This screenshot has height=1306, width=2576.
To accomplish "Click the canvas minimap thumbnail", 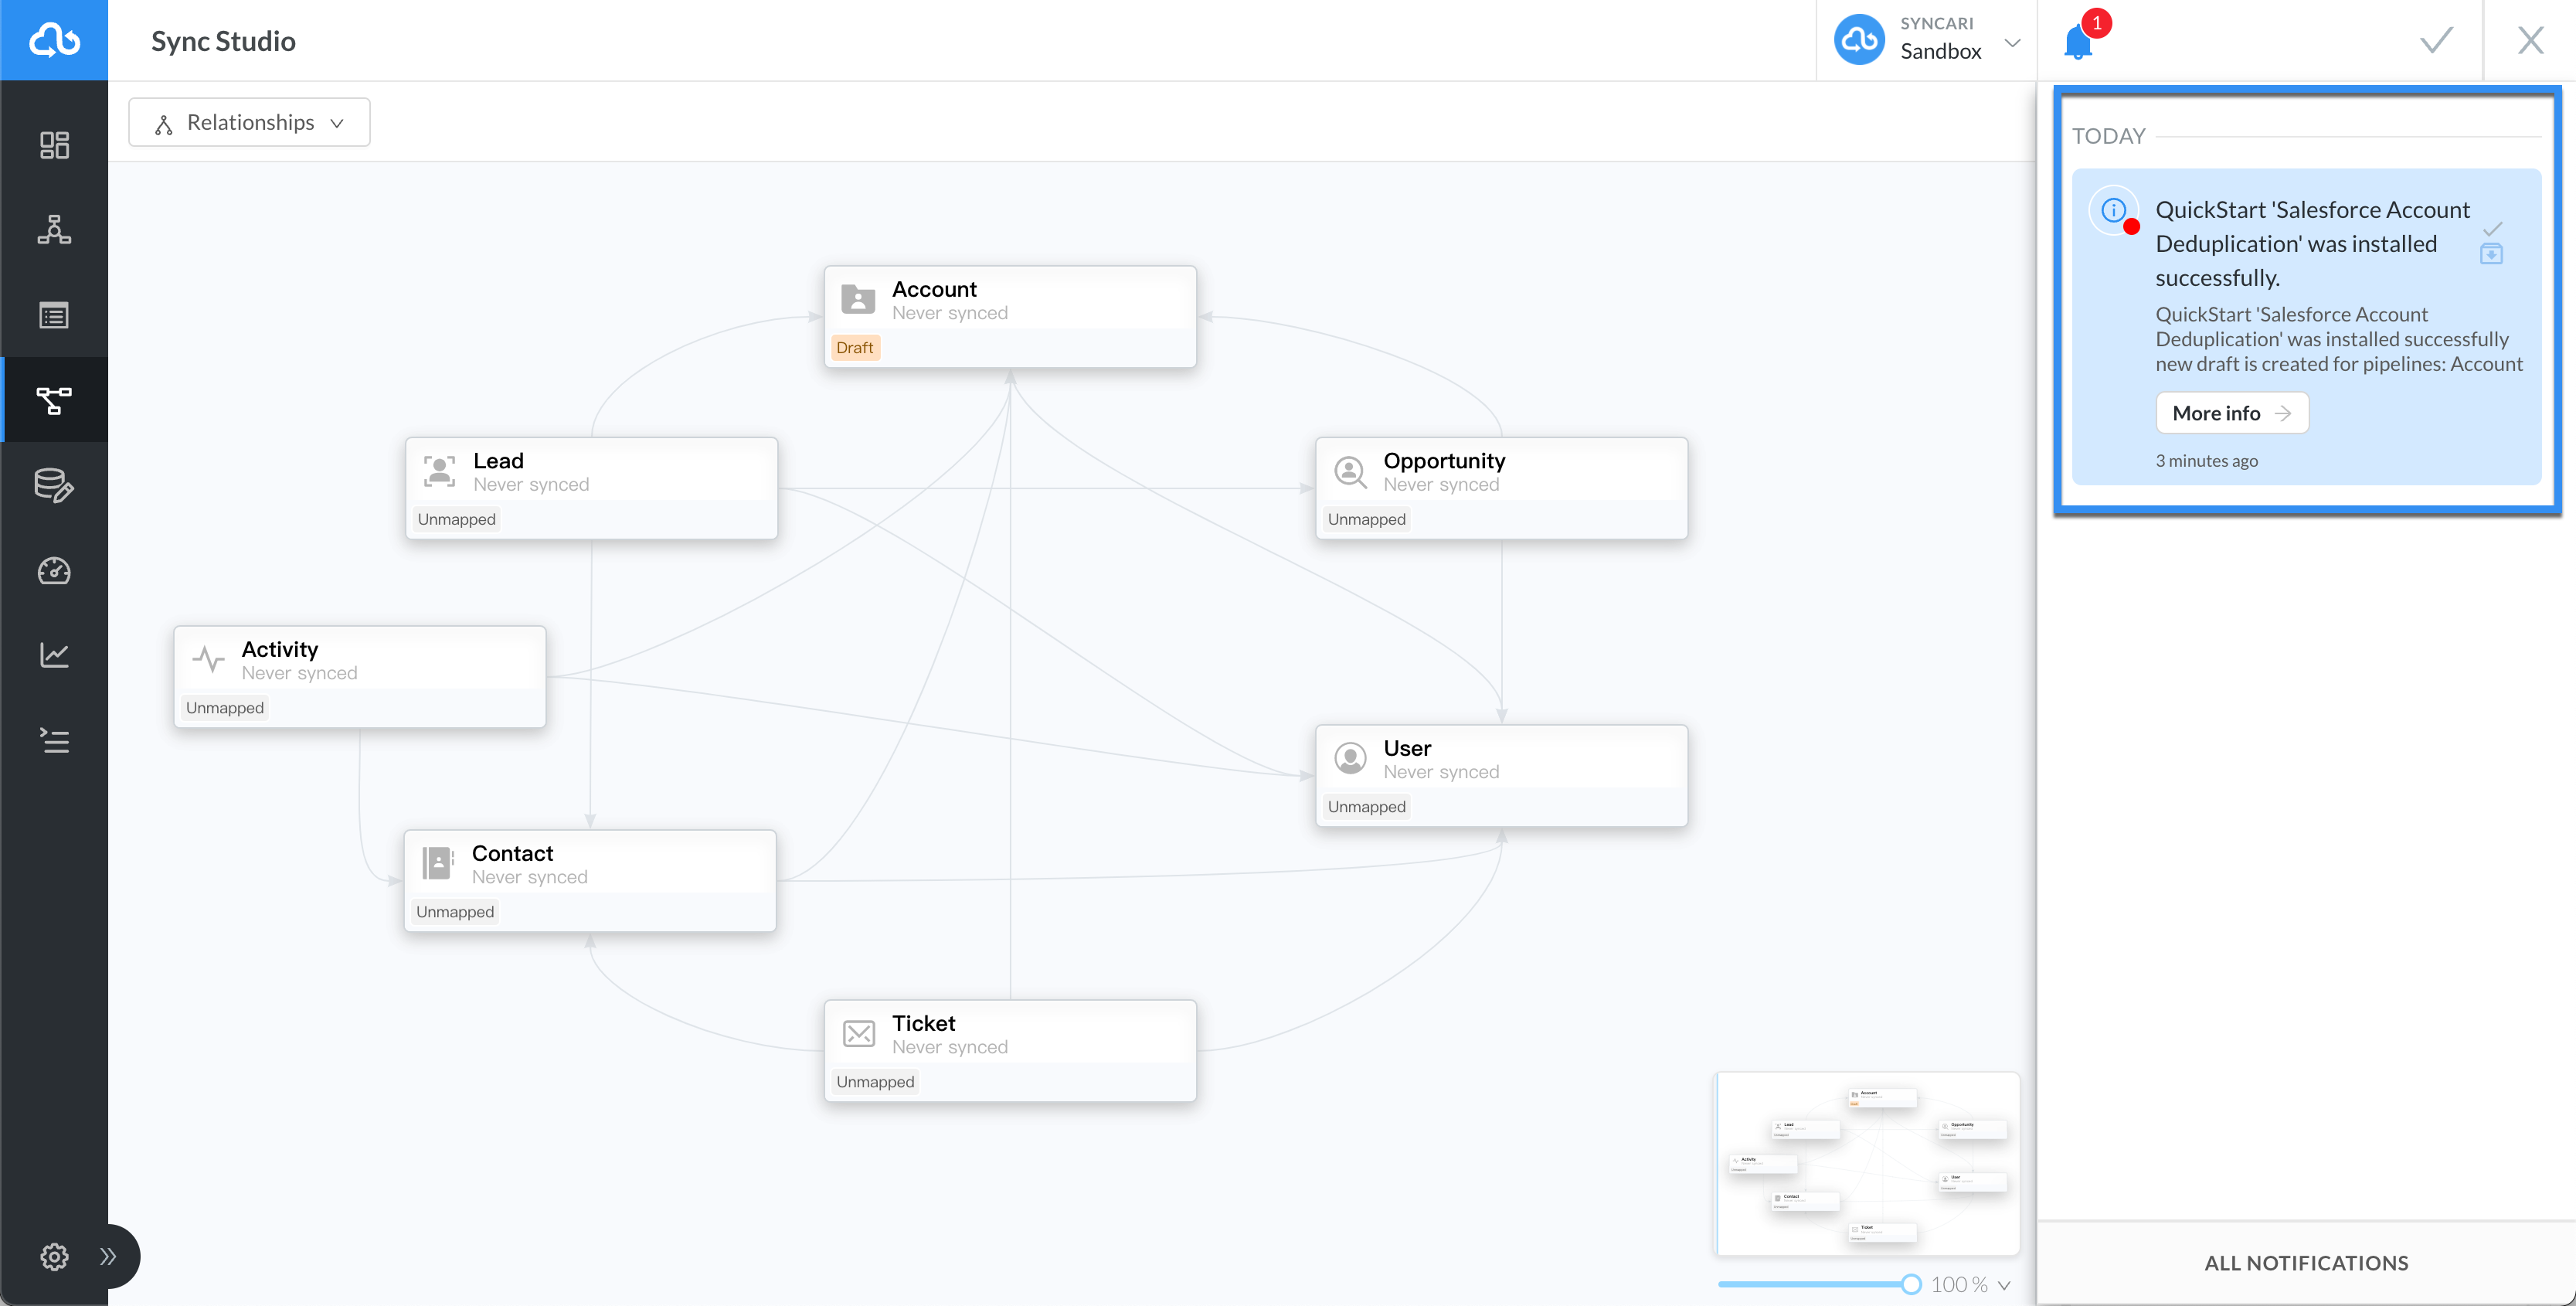I will [1868, 1164].
